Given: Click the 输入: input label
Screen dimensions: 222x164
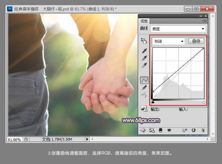Looking at the screenshot, I should [183, 109].
